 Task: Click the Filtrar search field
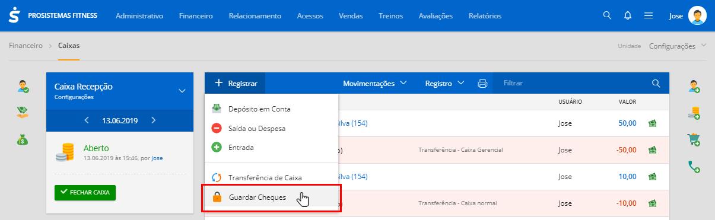574,84
